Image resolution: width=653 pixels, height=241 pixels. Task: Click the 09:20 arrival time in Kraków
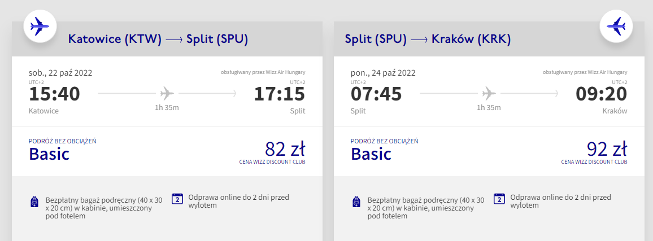(602, 94)
